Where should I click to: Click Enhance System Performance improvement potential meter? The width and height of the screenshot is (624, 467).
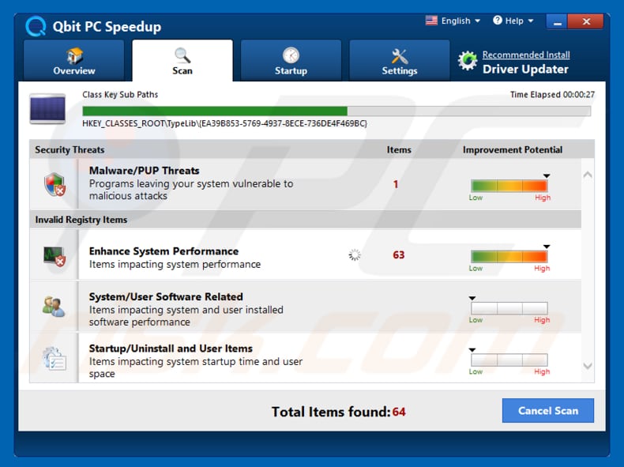point(509,257)
